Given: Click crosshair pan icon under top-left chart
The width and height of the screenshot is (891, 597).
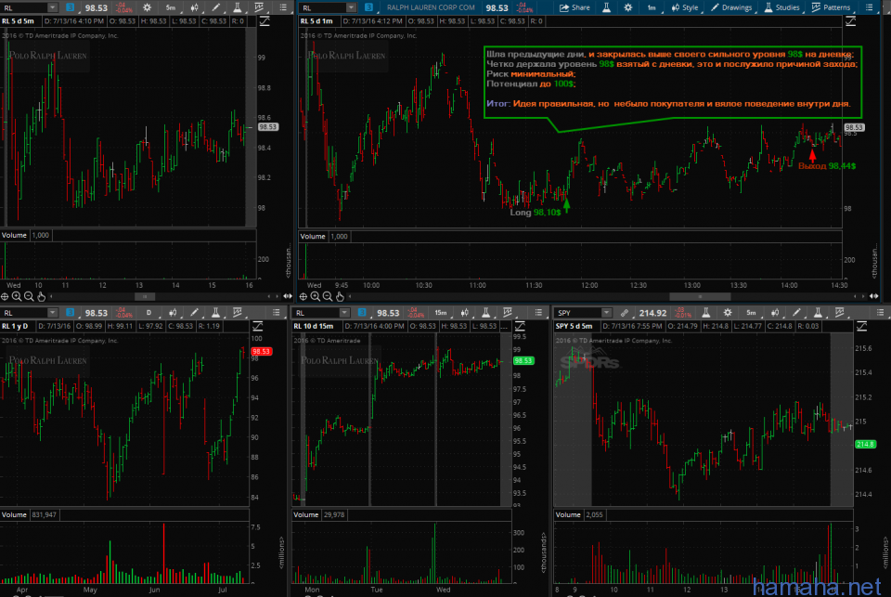Looking at the screenshot, I should (x=5, y=296).
